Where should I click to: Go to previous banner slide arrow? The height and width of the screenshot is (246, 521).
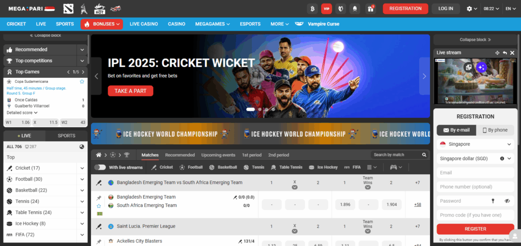pos(97,76)
